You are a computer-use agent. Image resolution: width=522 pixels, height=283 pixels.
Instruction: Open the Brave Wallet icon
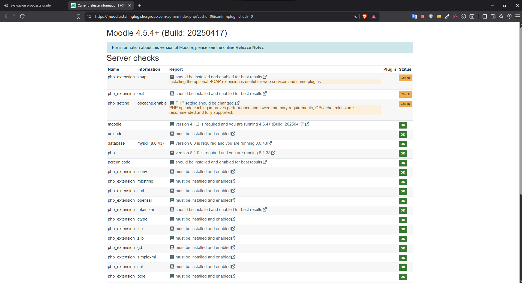click(493, 16)
